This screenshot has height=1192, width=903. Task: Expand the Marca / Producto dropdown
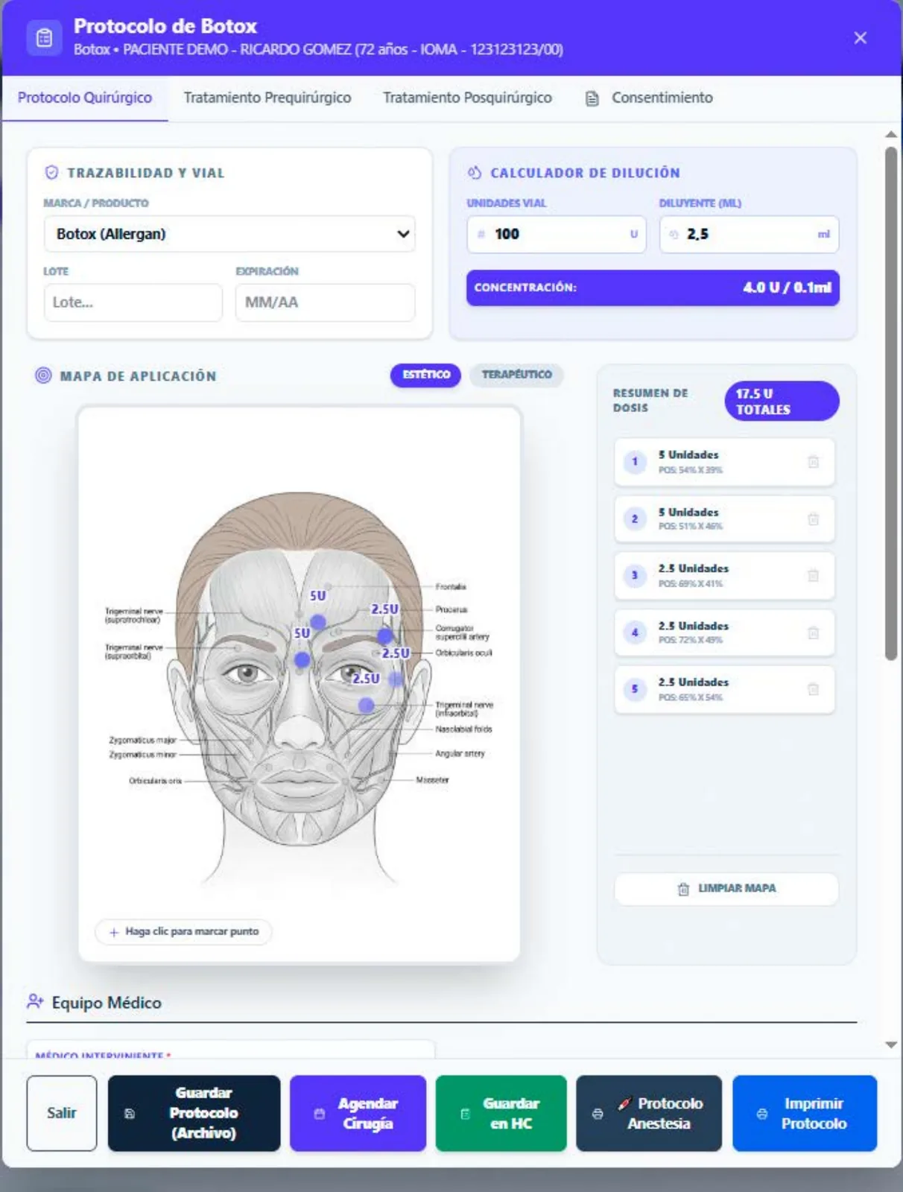pos(229,234)
